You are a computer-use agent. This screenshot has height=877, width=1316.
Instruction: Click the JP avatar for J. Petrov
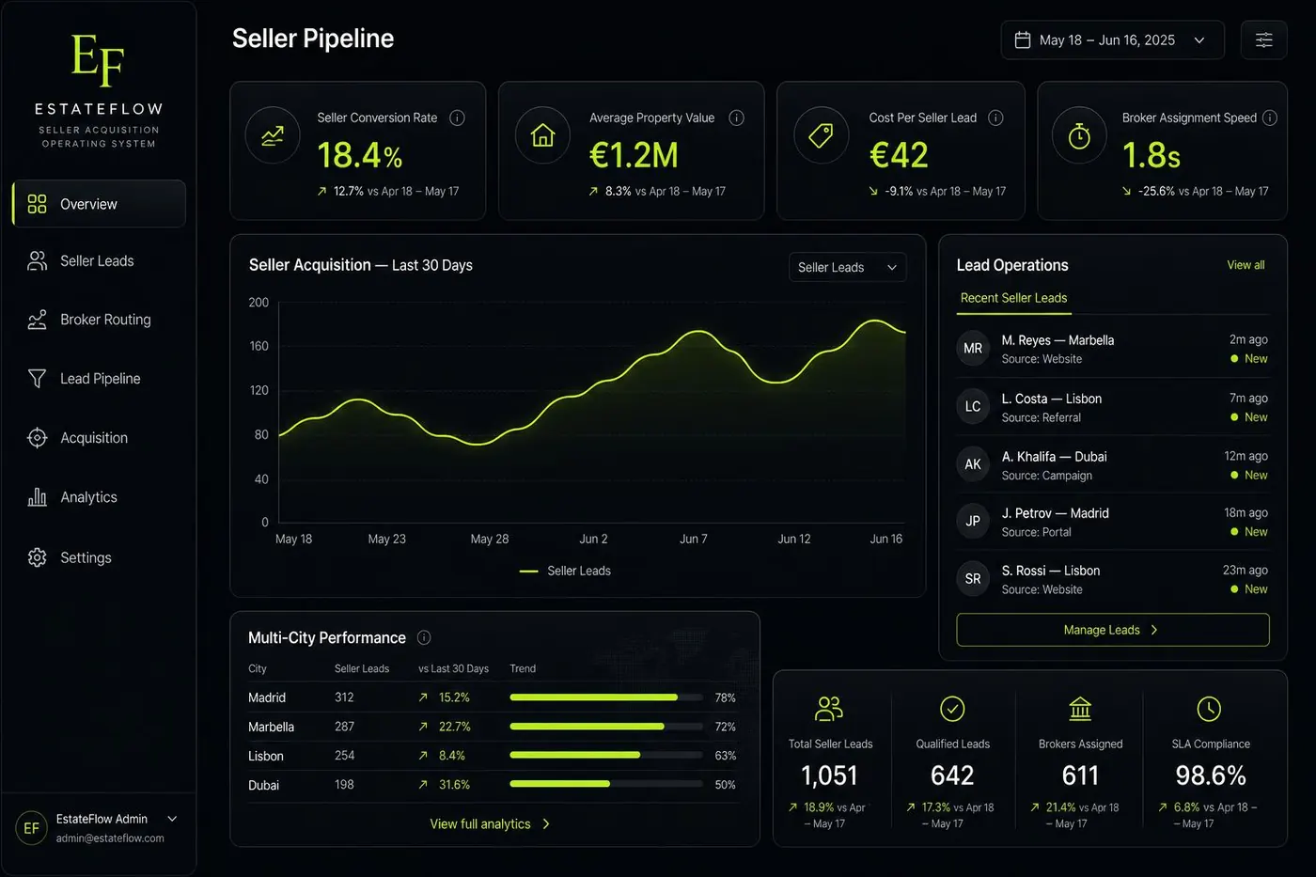point(973,521)
